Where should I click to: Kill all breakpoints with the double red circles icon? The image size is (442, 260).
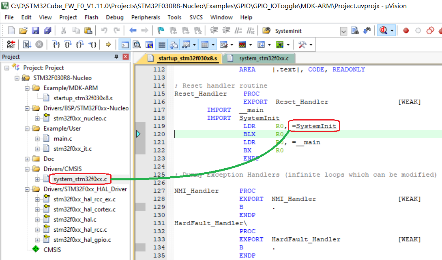(x=430, y=30)
